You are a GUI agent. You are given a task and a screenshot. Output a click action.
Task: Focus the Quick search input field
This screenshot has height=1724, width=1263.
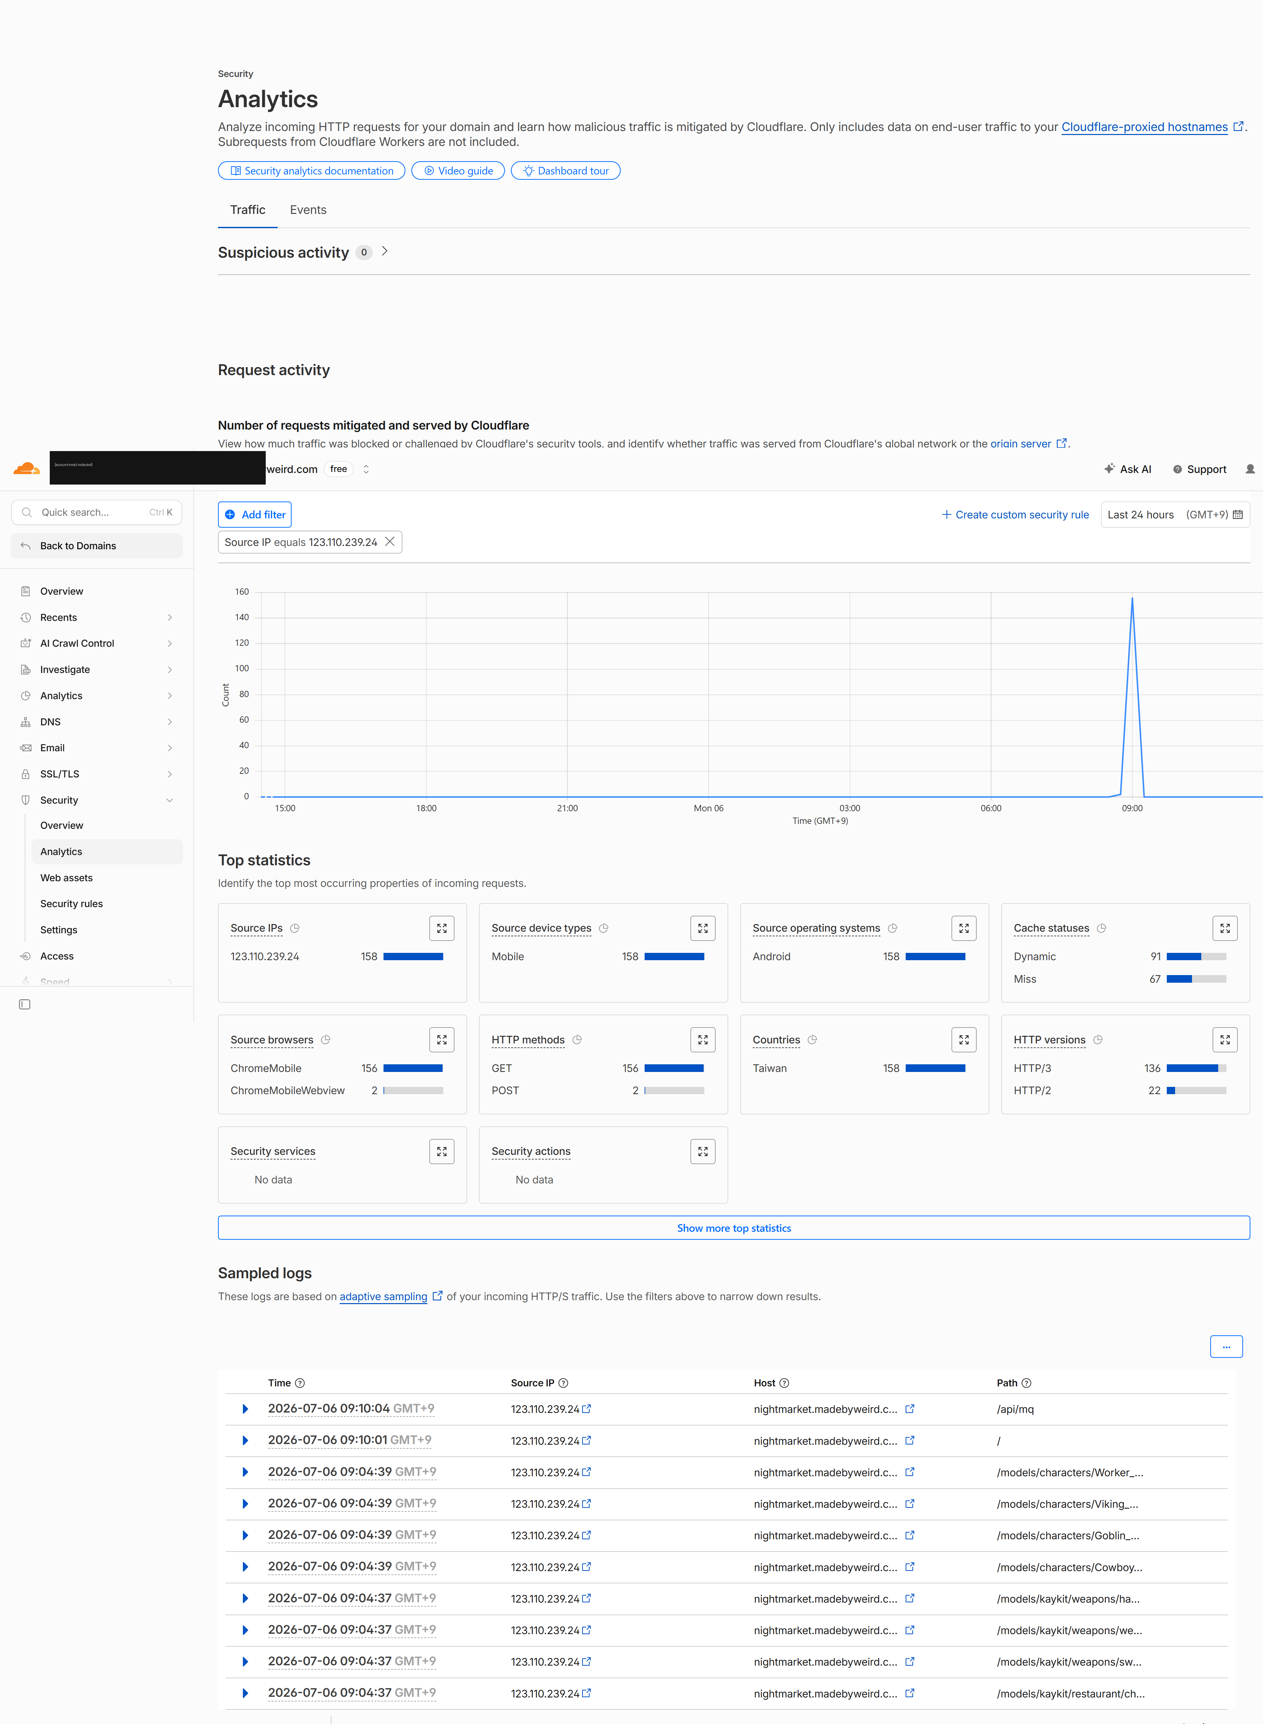tap(96, 512)
